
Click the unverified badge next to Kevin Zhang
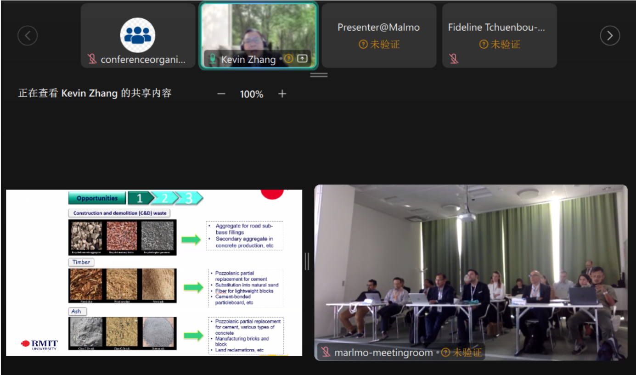pos(288,59)
